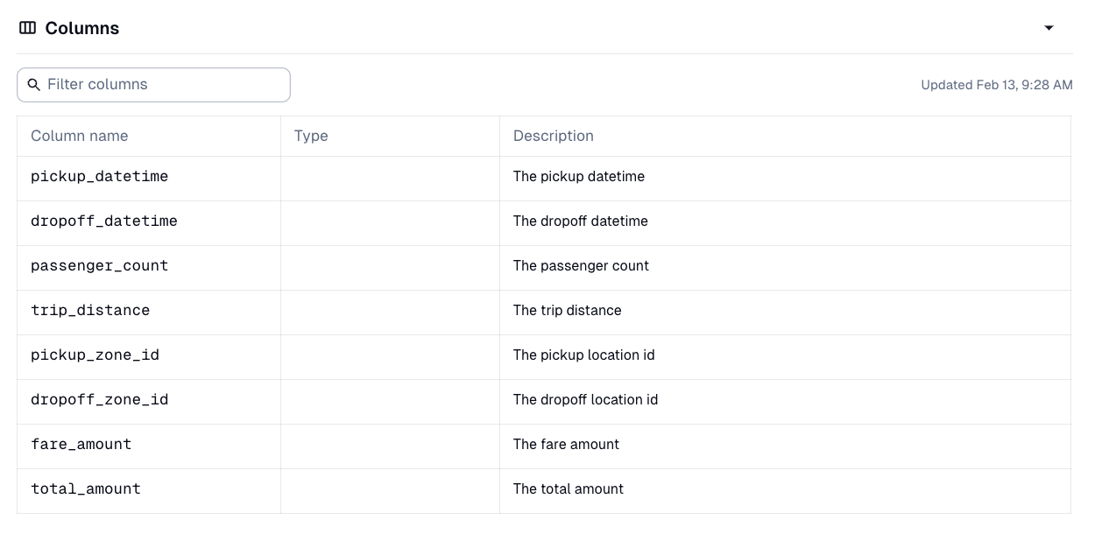Screen dimensions: 1095x534
Task: Click the Columns panel table icon
Action: pos(26,27)
